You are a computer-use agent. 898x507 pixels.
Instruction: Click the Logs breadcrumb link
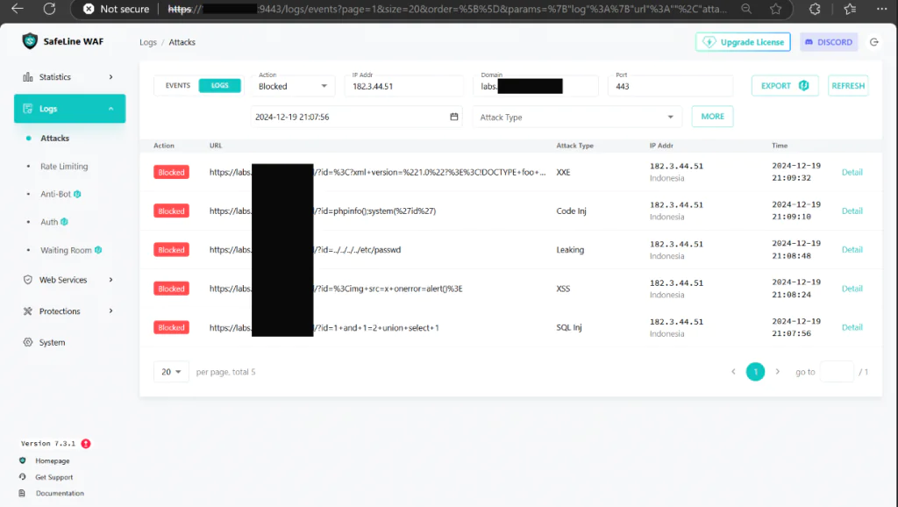click(147, 42)
